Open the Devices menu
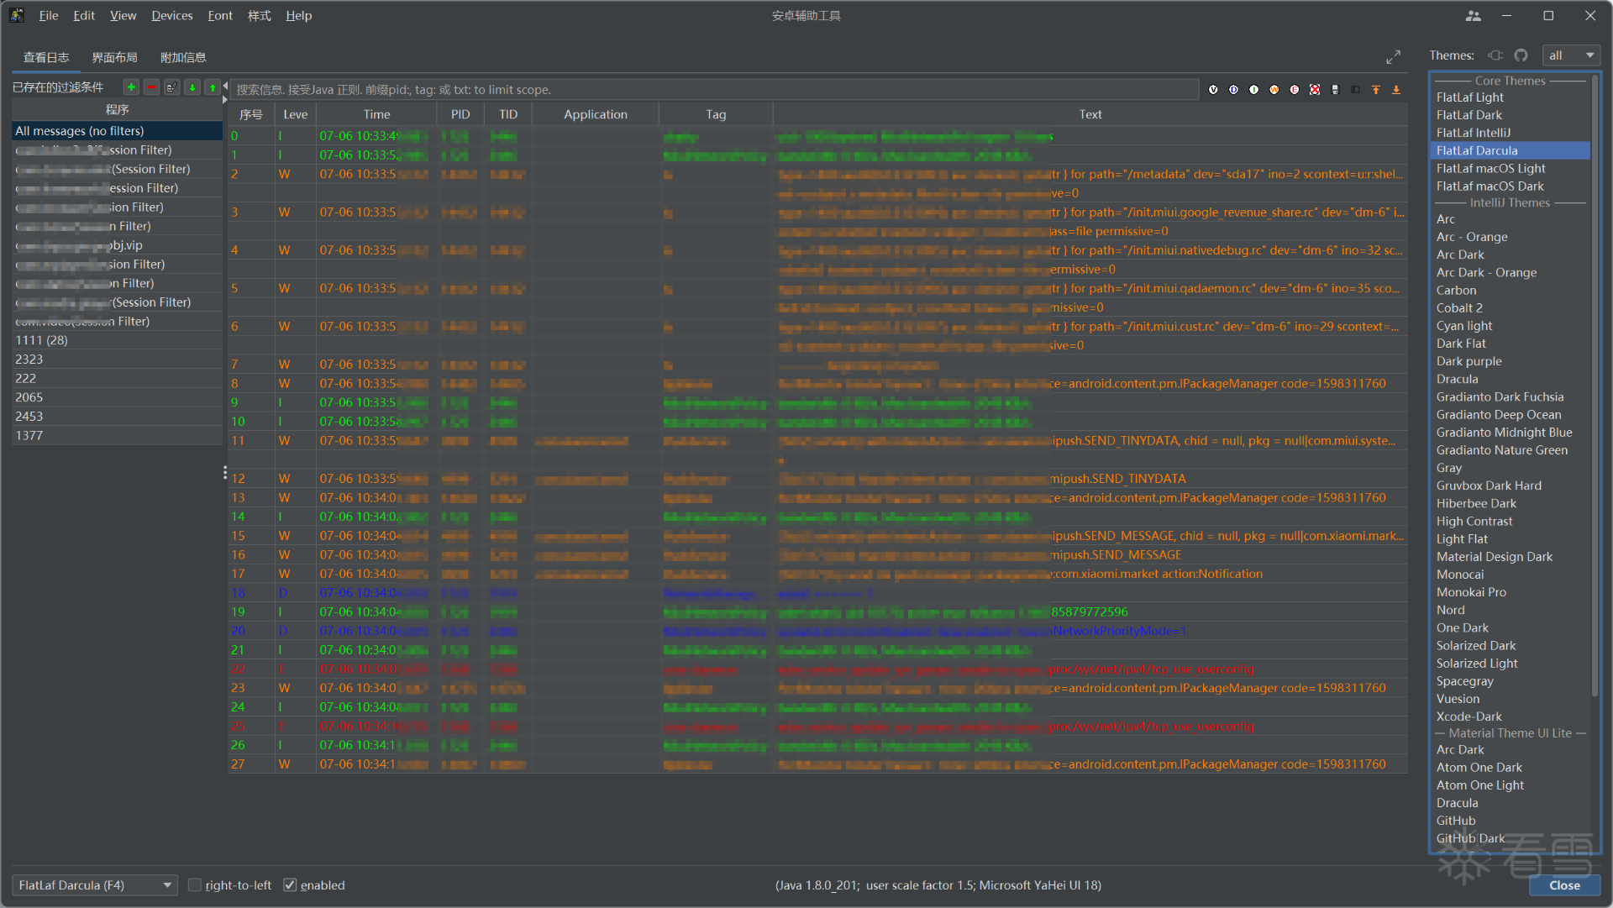 click(171, 15)
